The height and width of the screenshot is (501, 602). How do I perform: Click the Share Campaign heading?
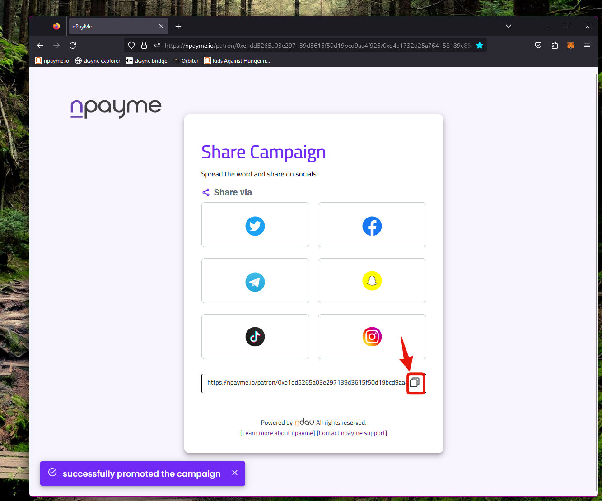pyautogui.click(x=263, y=152)
